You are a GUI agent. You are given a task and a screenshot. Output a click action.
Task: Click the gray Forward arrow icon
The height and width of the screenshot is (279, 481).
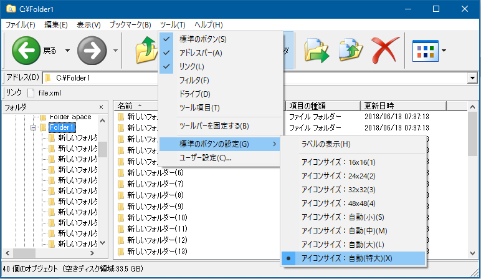tap(92, 50)
